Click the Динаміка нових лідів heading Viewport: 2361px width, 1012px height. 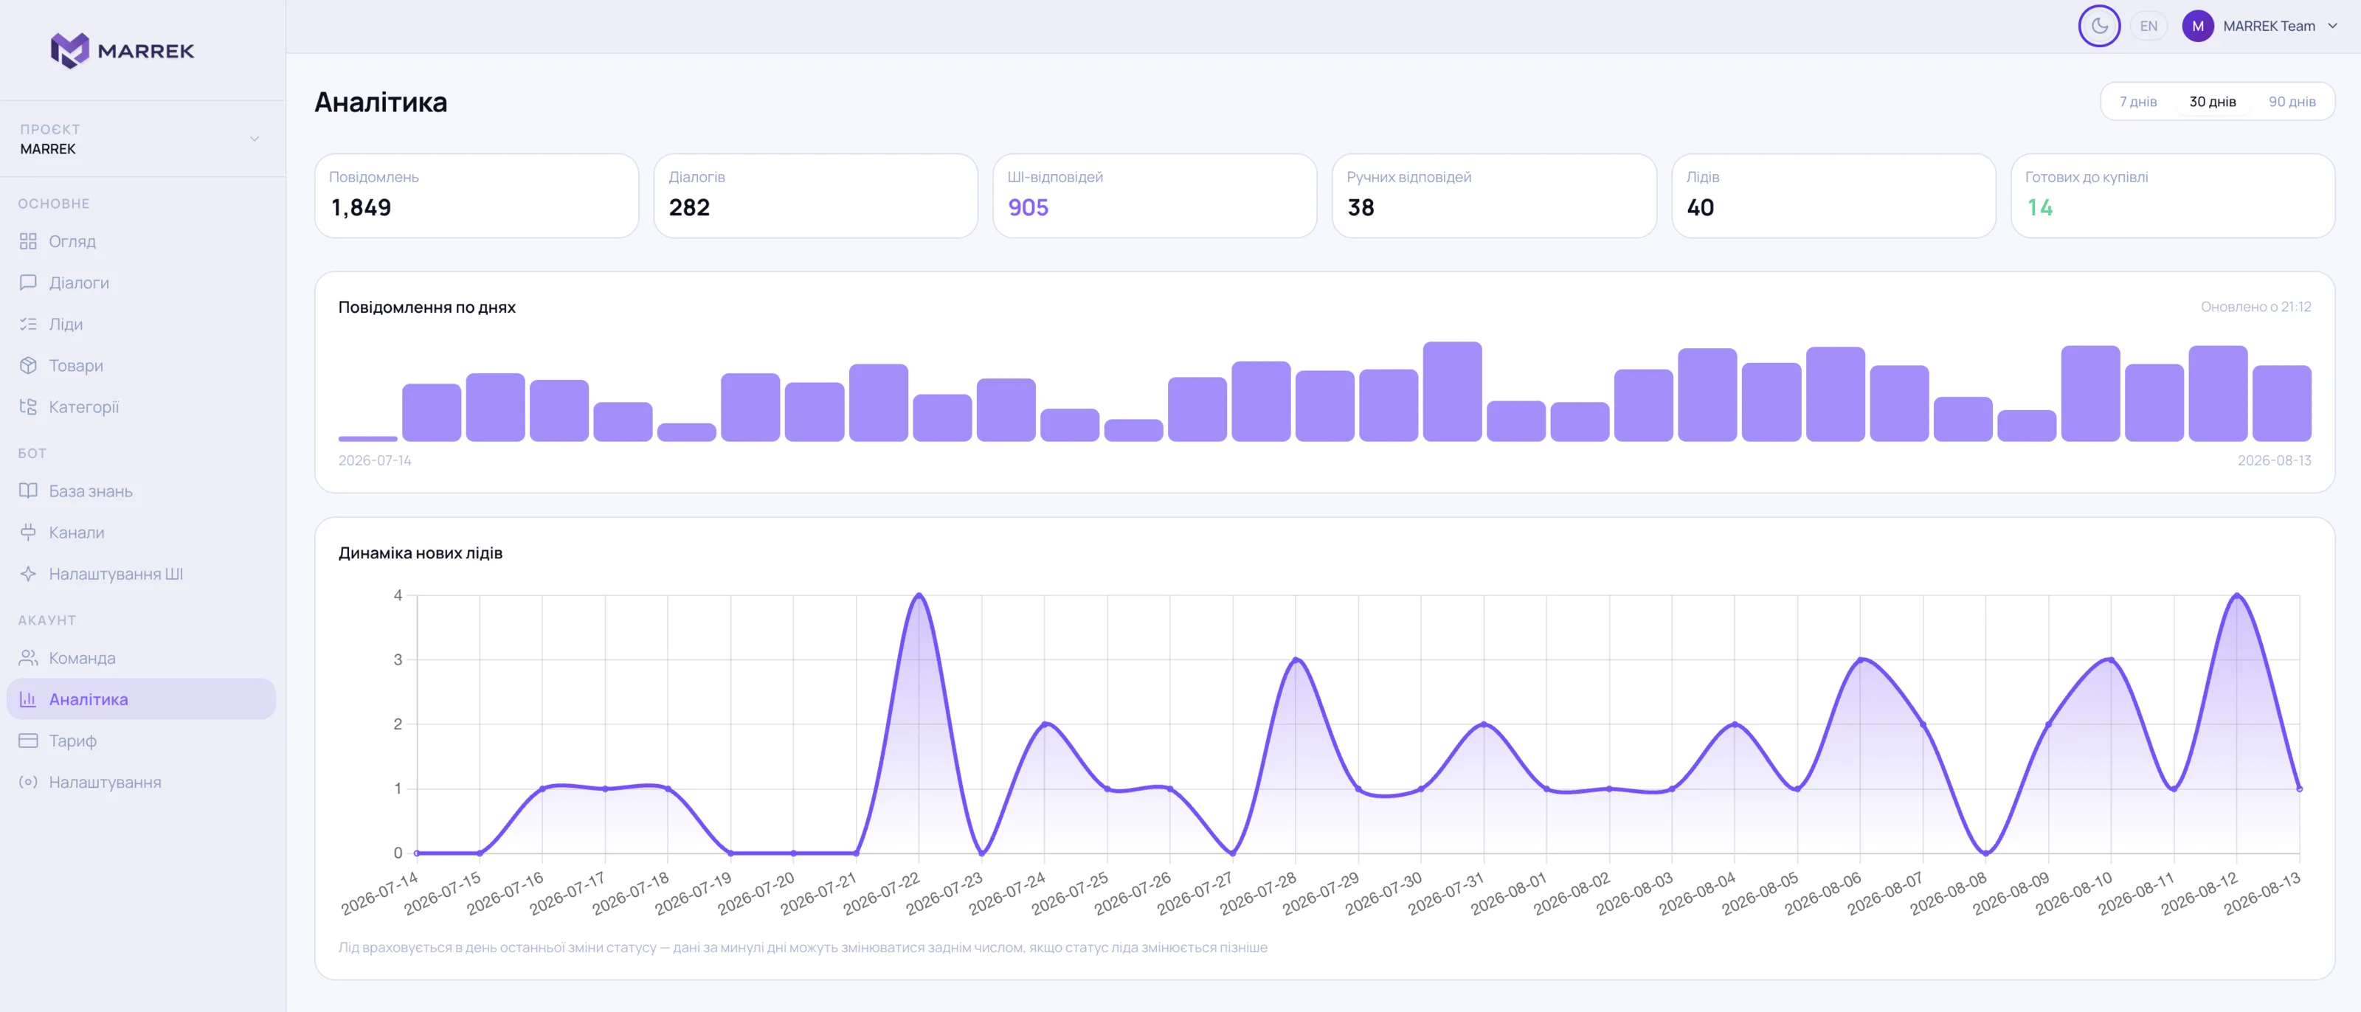point(421,552)
